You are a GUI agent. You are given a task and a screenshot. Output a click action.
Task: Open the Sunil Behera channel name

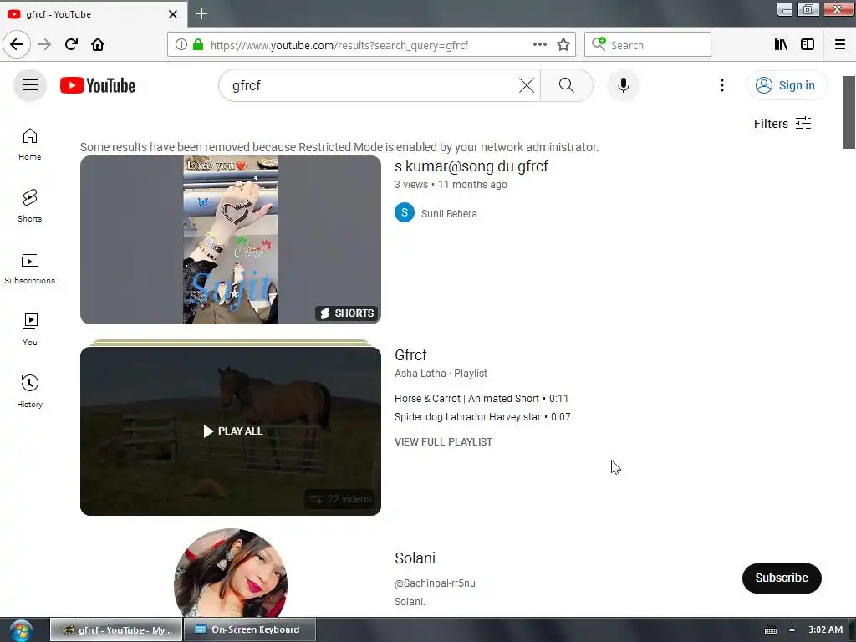449,213
